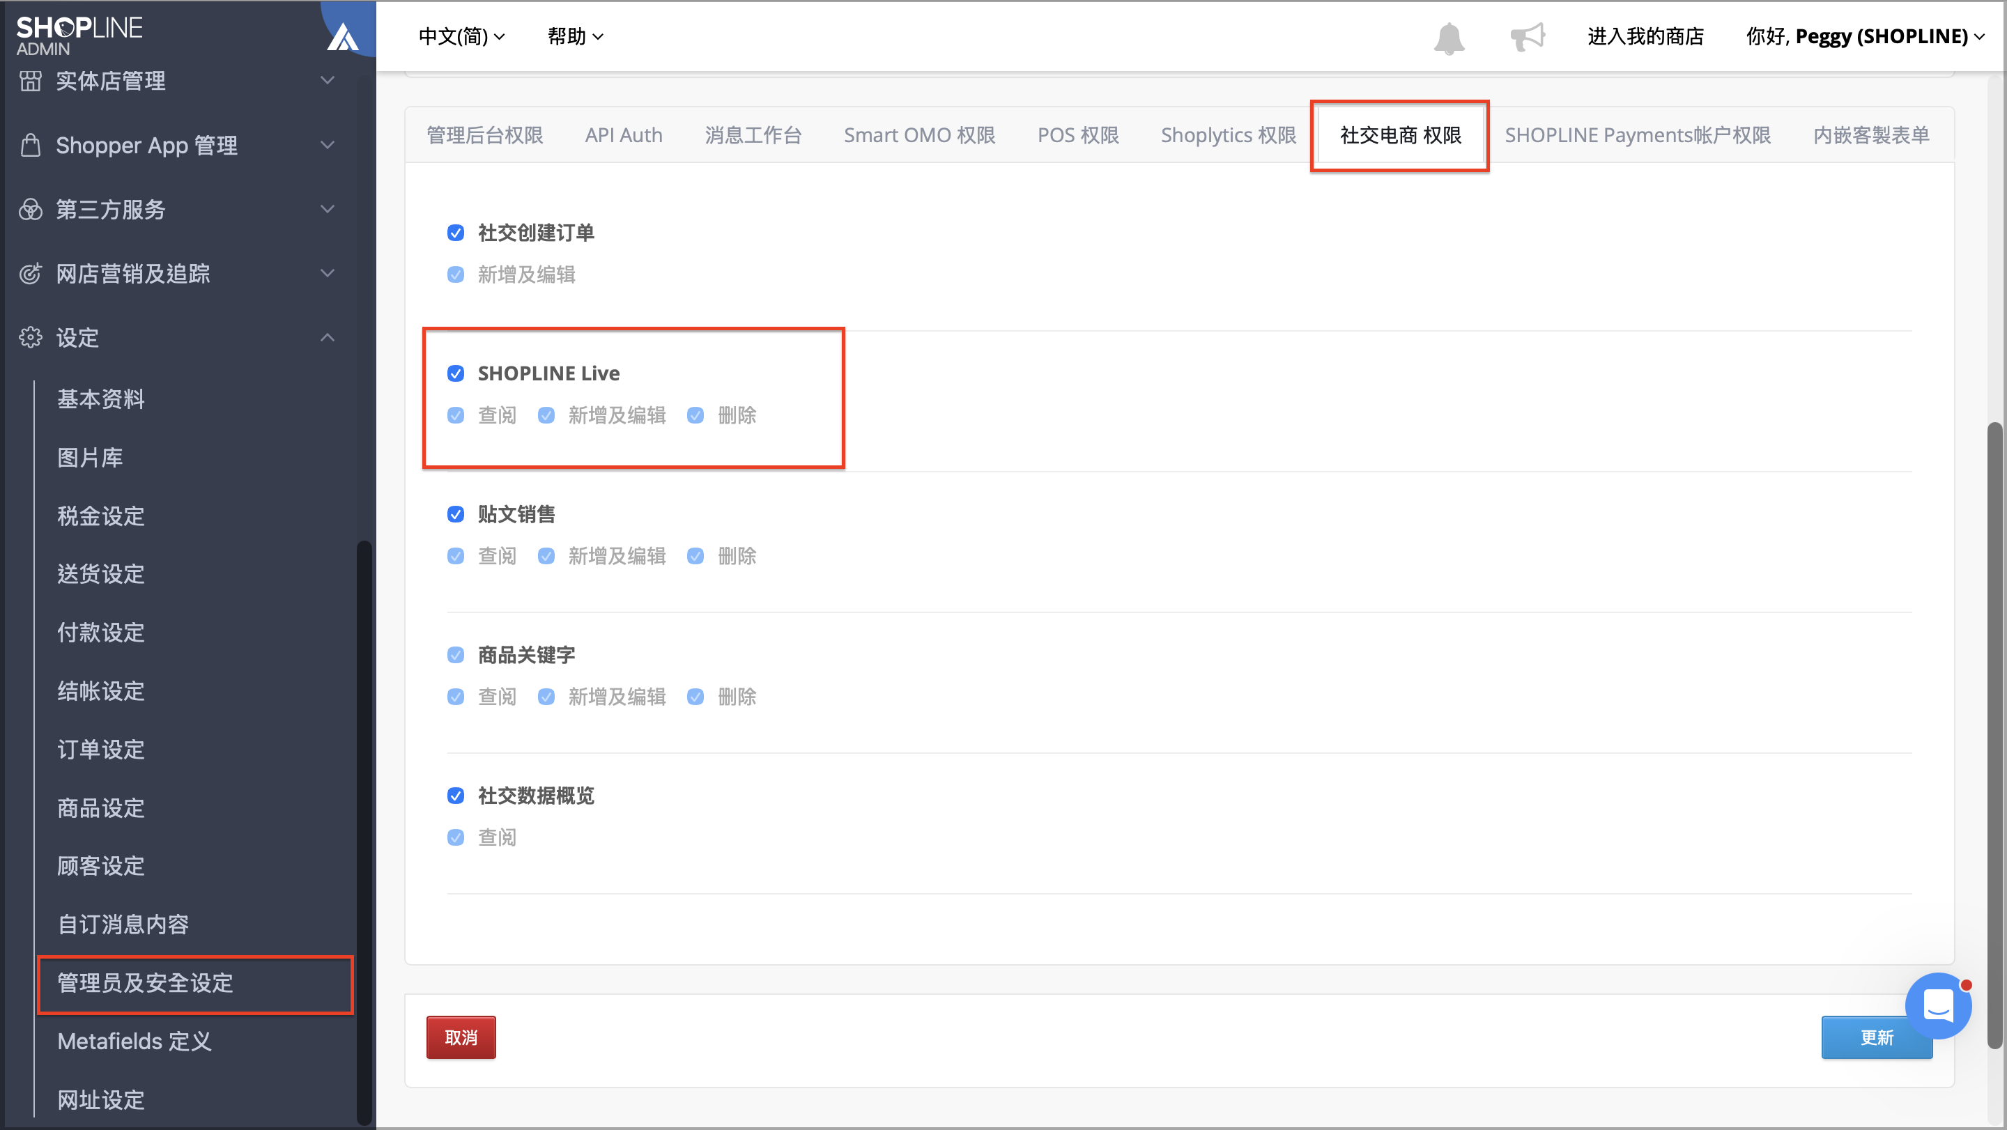Expand the 网店营销及追踪 chevron
This screenshot has width=2007, height=1130.
point(328,273)
